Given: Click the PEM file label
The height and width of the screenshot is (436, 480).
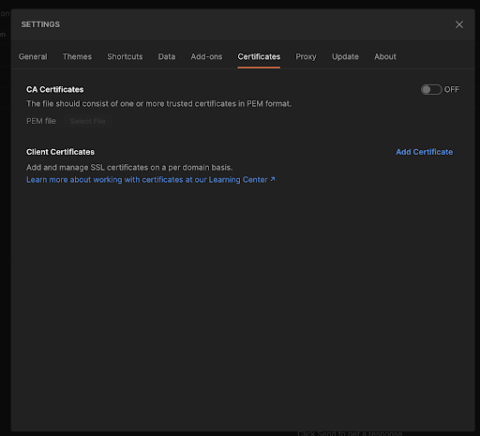Looking at the screenshot, I should (41, 121).
